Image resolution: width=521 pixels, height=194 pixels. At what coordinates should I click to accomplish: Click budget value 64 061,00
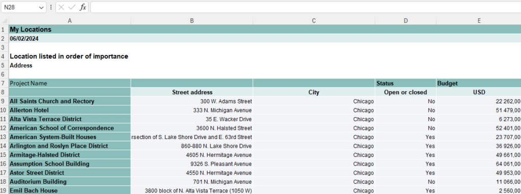point(479,164)
